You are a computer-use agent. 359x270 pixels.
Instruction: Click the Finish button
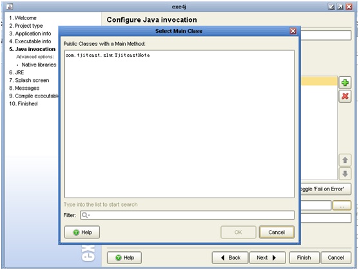[x=304, y=258]
